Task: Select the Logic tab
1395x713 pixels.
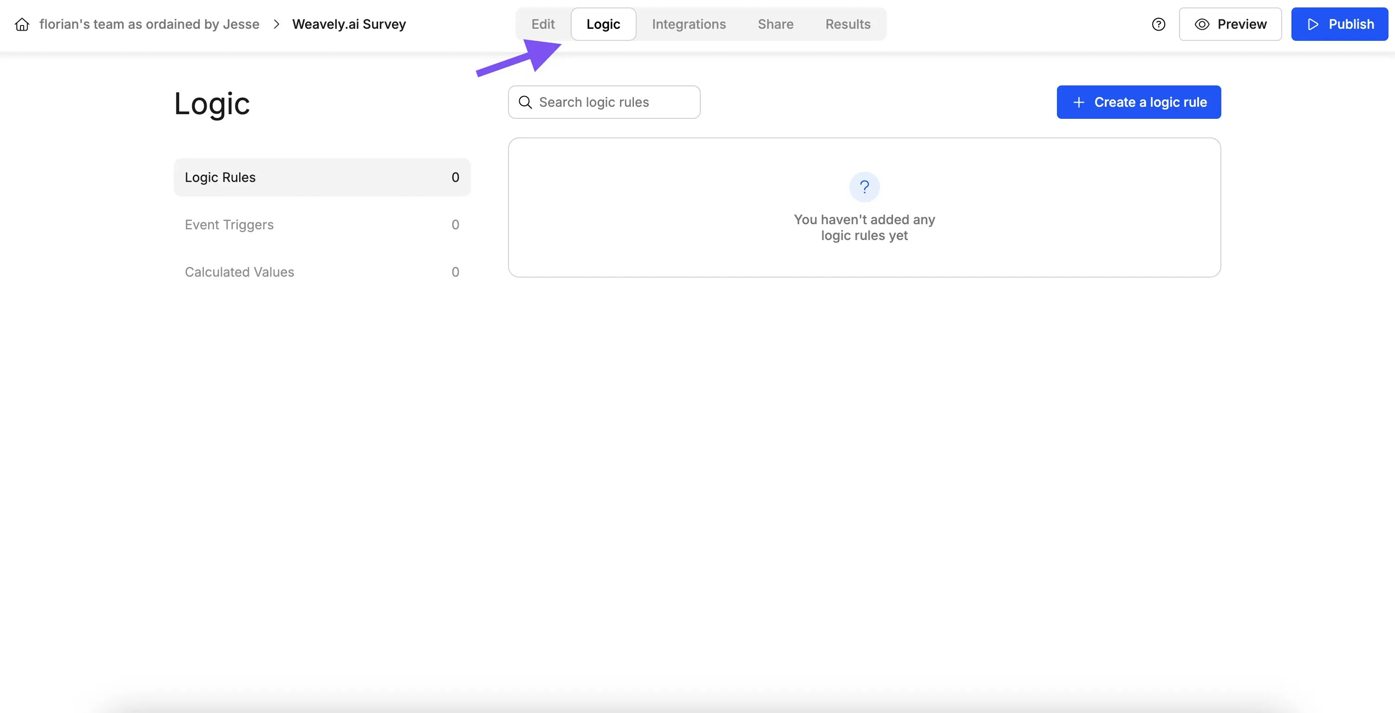Action: 603,24
